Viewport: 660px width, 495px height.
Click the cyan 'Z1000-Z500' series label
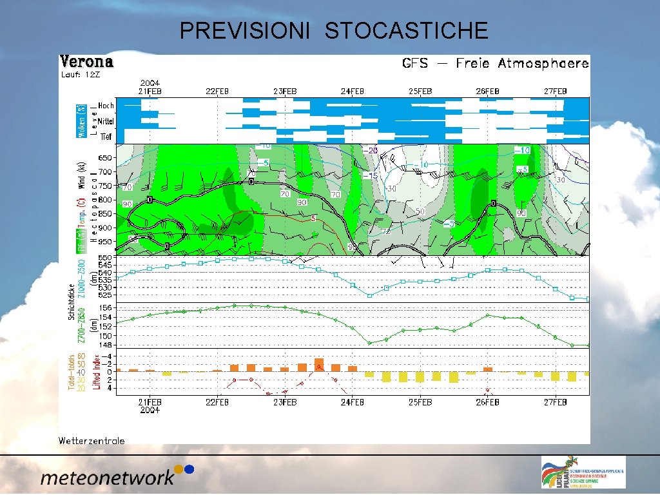pyautogui.click(x=81, y=278)
